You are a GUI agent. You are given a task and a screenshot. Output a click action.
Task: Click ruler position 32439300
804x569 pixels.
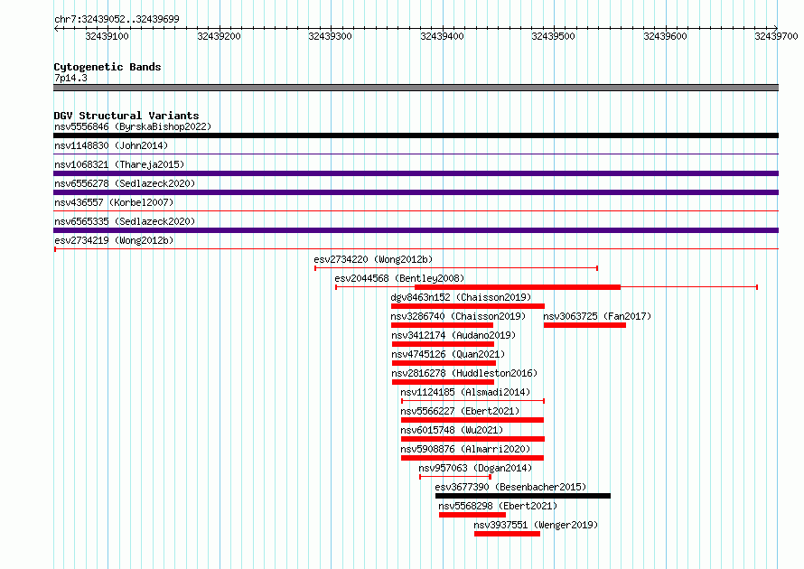[x=331, y=36]
